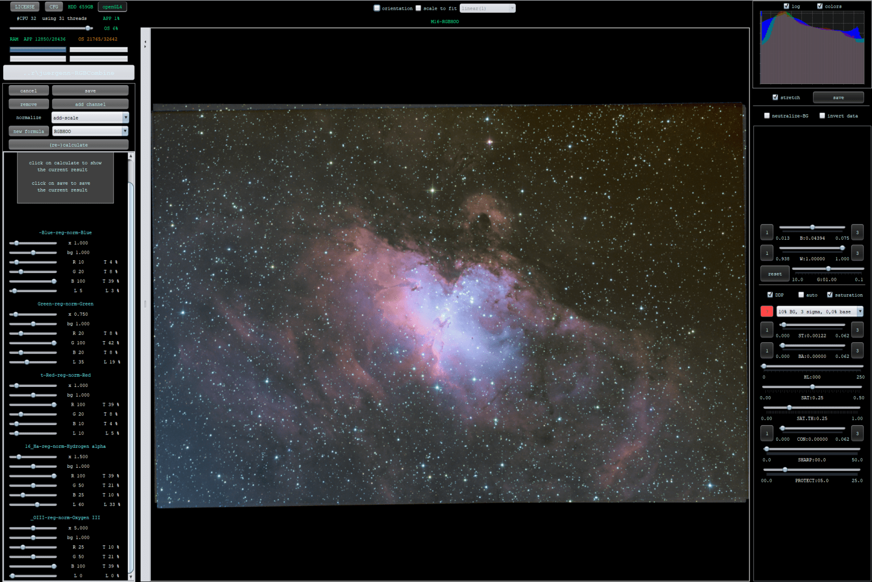Collapse the left panel using the splitter arrows
Screen dimensions: 872x582
[145, 45]
